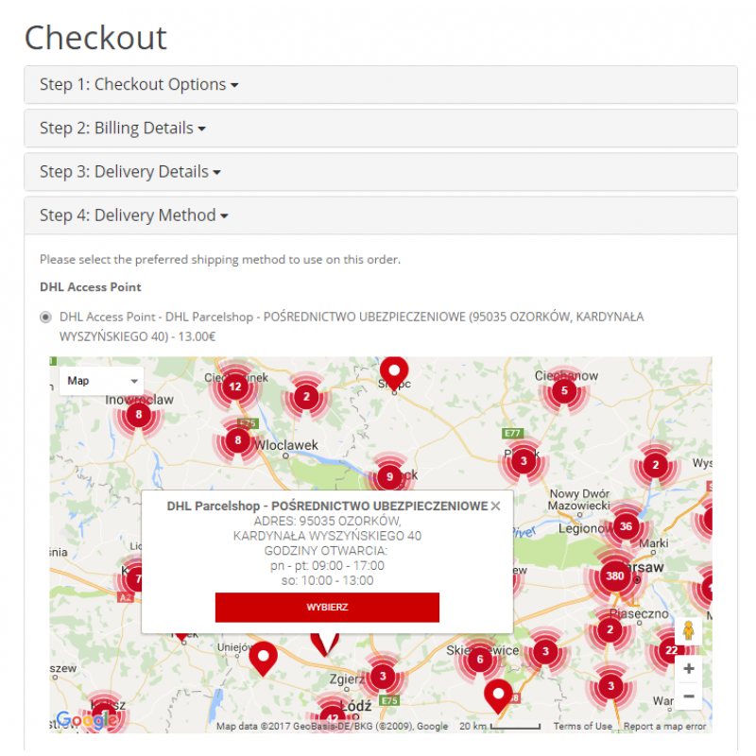
Task: Click the 8 cluster marker near Wloclawek
Action: click(238, 439)
